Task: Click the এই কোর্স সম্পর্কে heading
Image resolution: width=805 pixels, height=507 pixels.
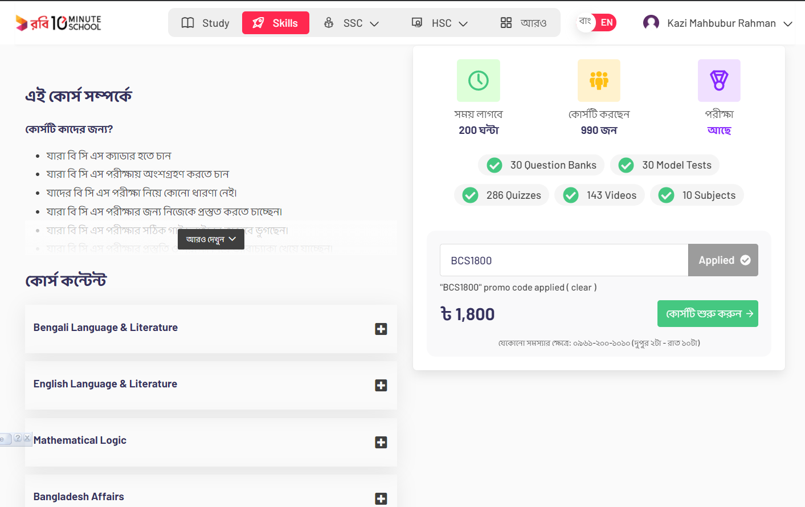Action: [79, 95]
